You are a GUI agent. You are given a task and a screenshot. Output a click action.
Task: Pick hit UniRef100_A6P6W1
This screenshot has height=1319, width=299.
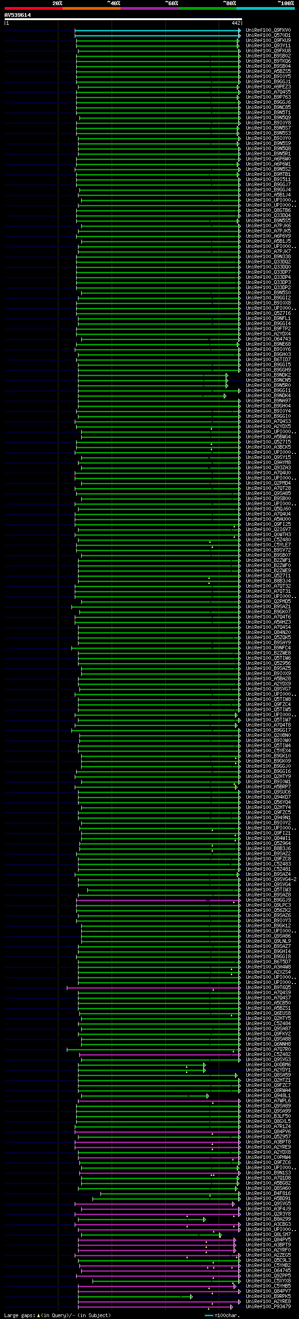[268, 164]
